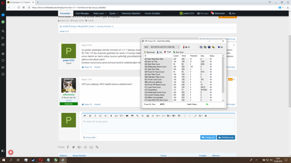
Task: Open code insert dropdown in editor
Action: tap(163, 116)
